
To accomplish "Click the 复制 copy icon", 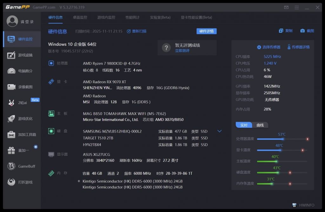I will (x=285, y=30).
